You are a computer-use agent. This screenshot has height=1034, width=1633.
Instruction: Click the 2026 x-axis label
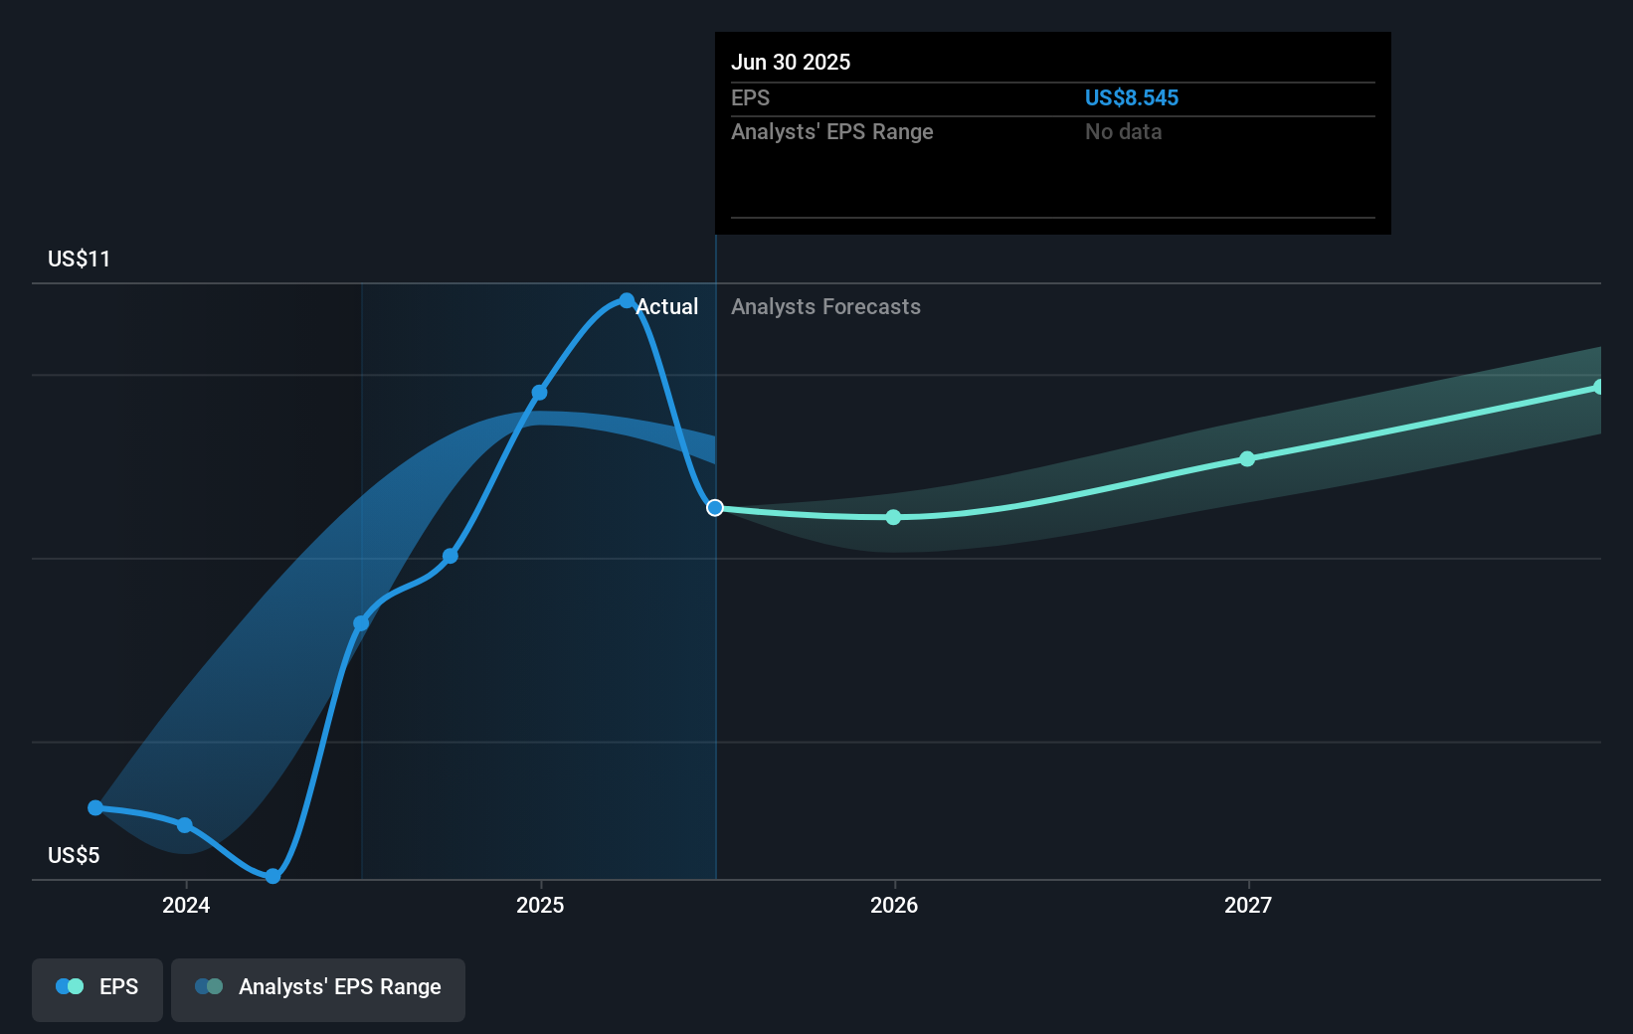click(894, 905)
